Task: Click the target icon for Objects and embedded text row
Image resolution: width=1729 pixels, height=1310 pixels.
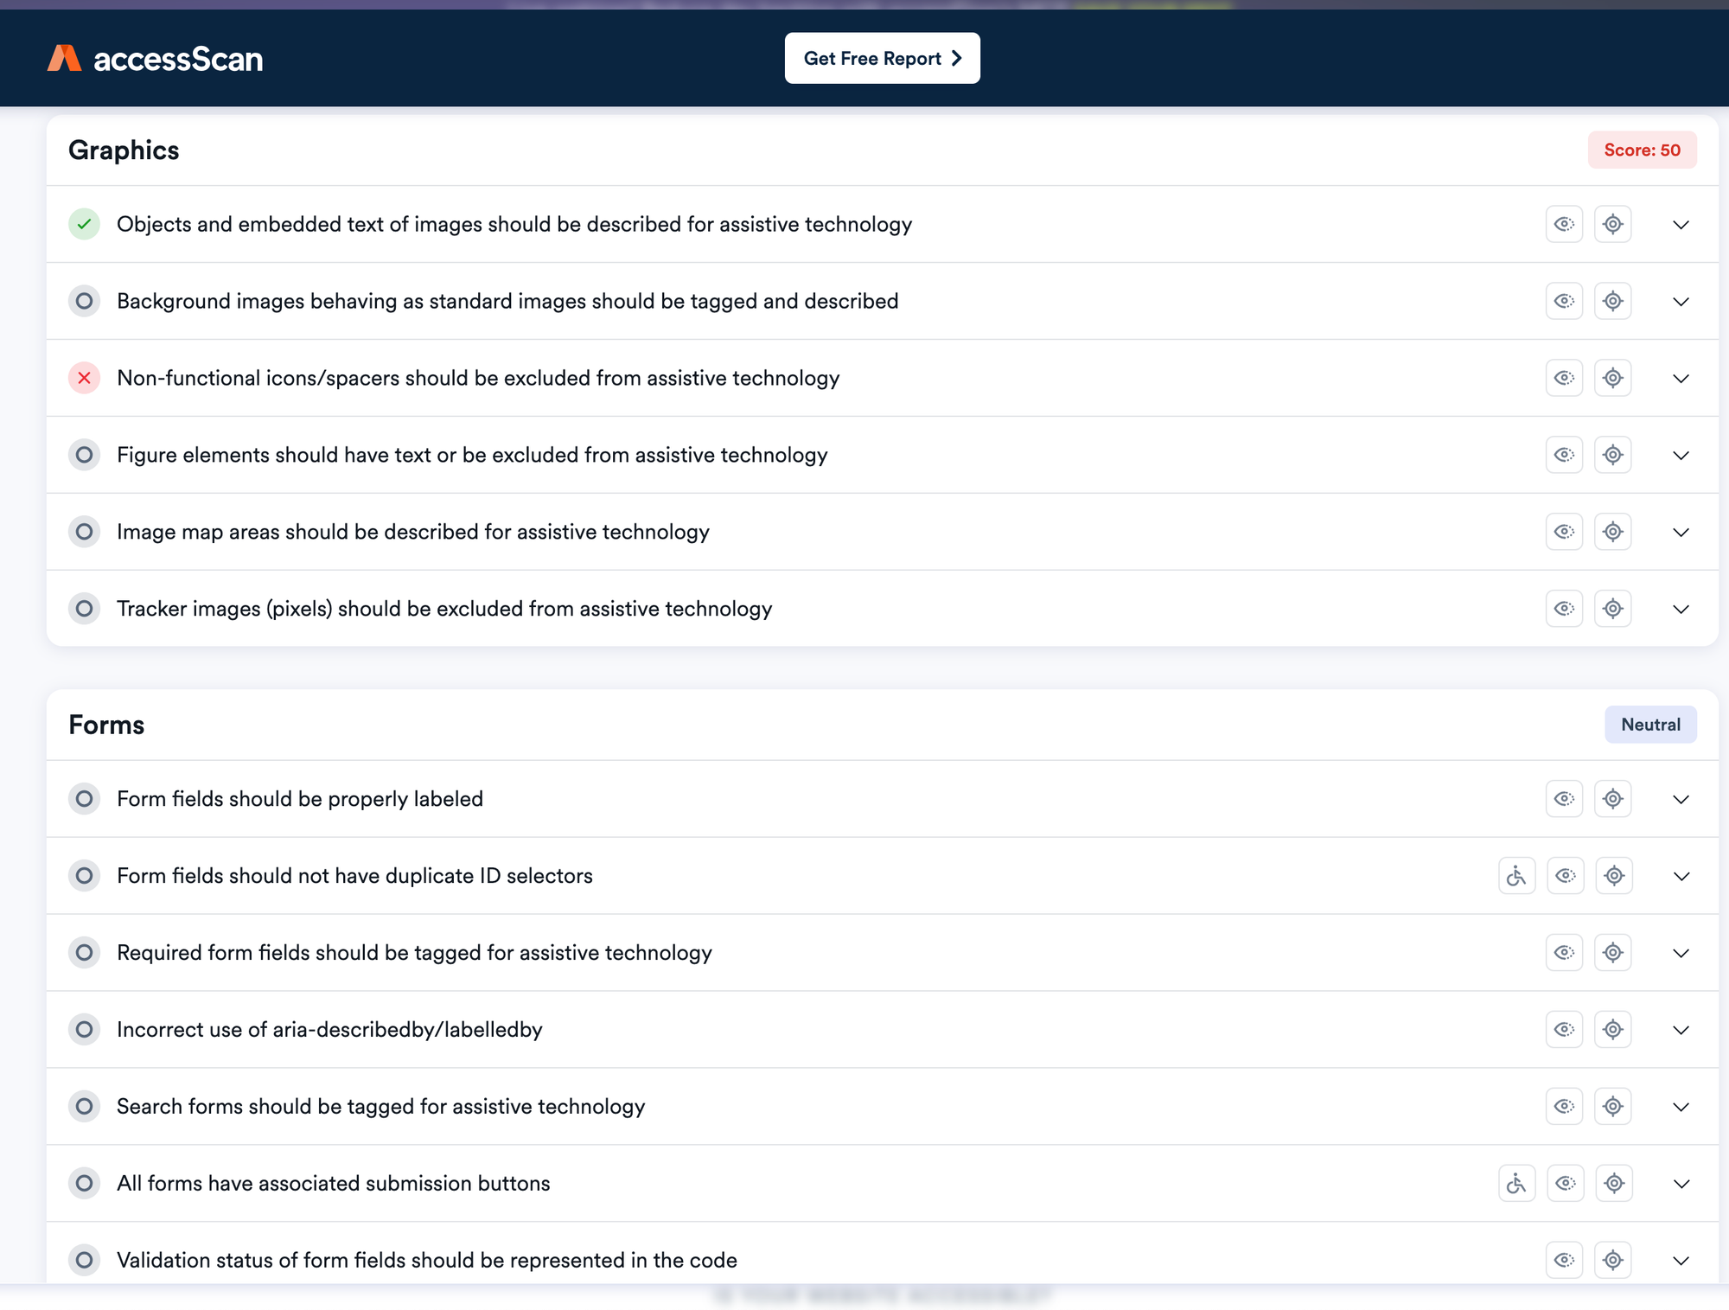Action: [x=1612, y=225]
